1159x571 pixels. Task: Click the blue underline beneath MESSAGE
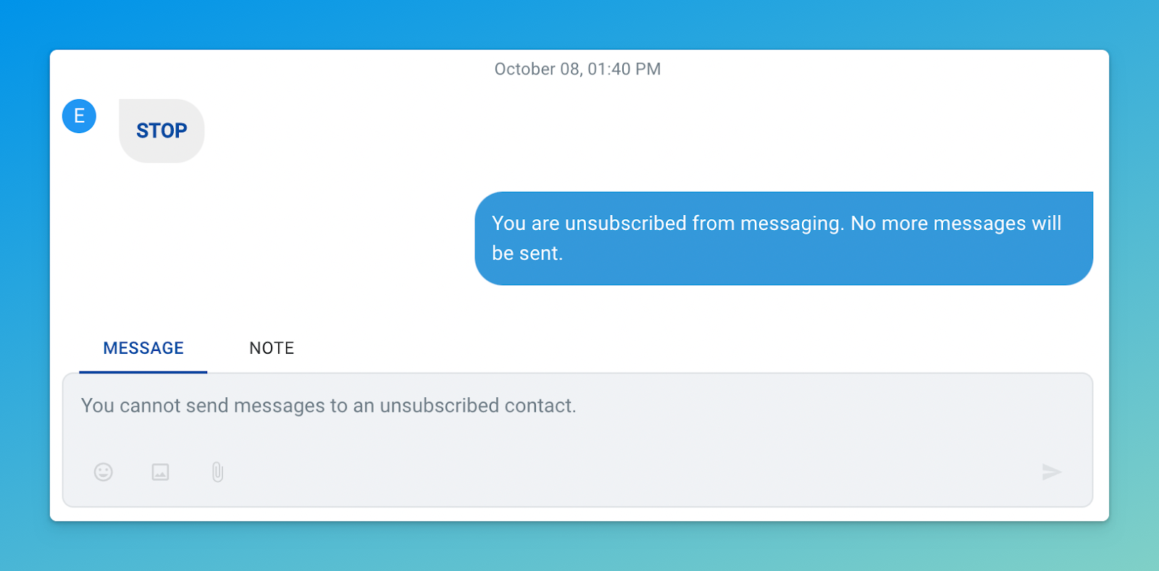[x=143, y=372]
